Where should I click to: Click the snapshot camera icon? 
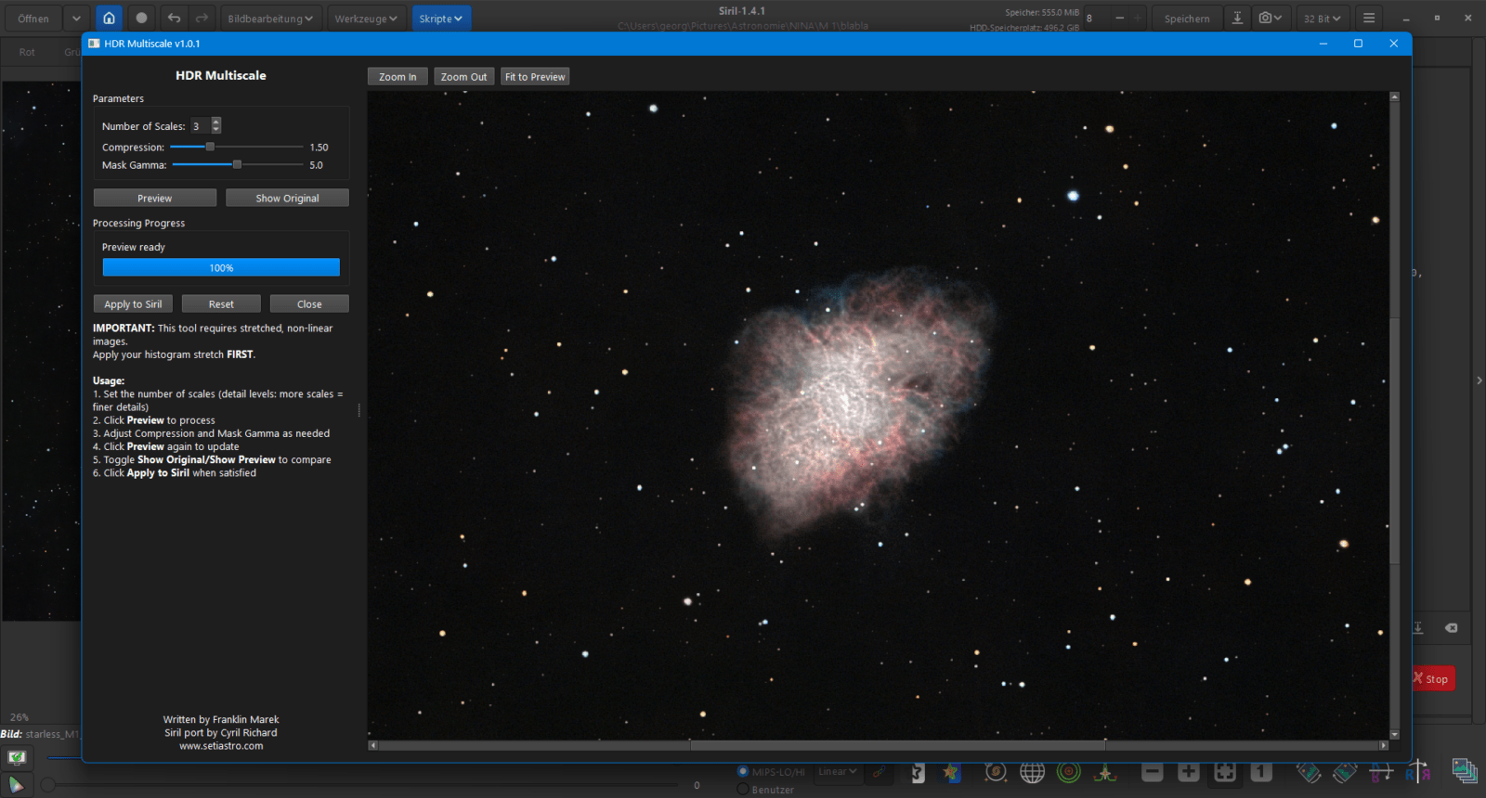(x=1269, y=18)
